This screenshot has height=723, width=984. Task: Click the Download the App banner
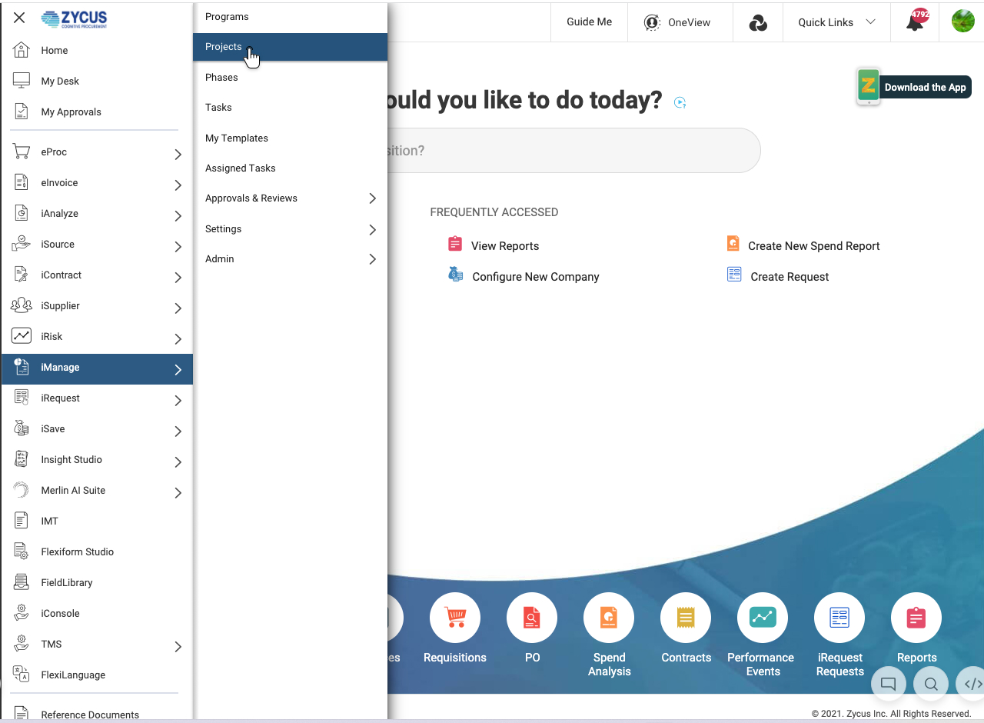(915, 87)
